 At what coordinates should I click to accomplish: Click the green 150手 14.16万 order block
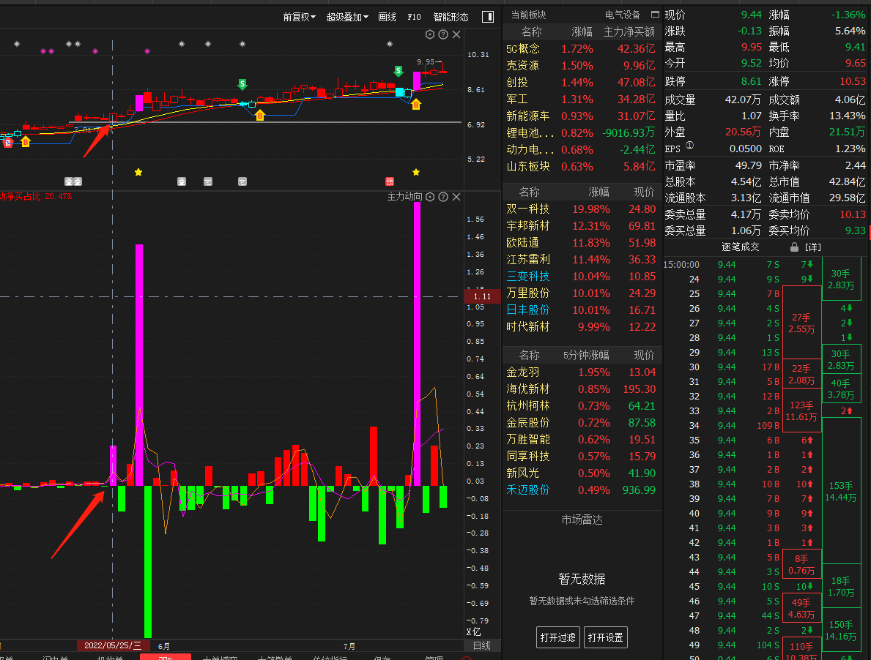tap(840, 631)
